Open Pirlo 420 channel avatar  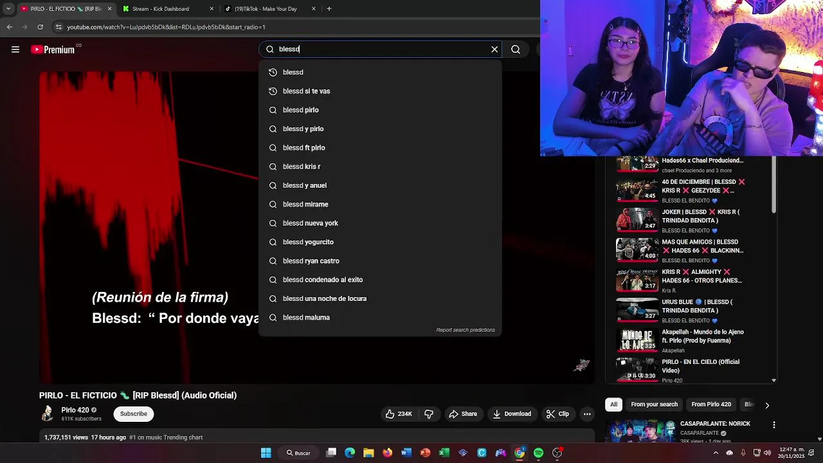48,414
